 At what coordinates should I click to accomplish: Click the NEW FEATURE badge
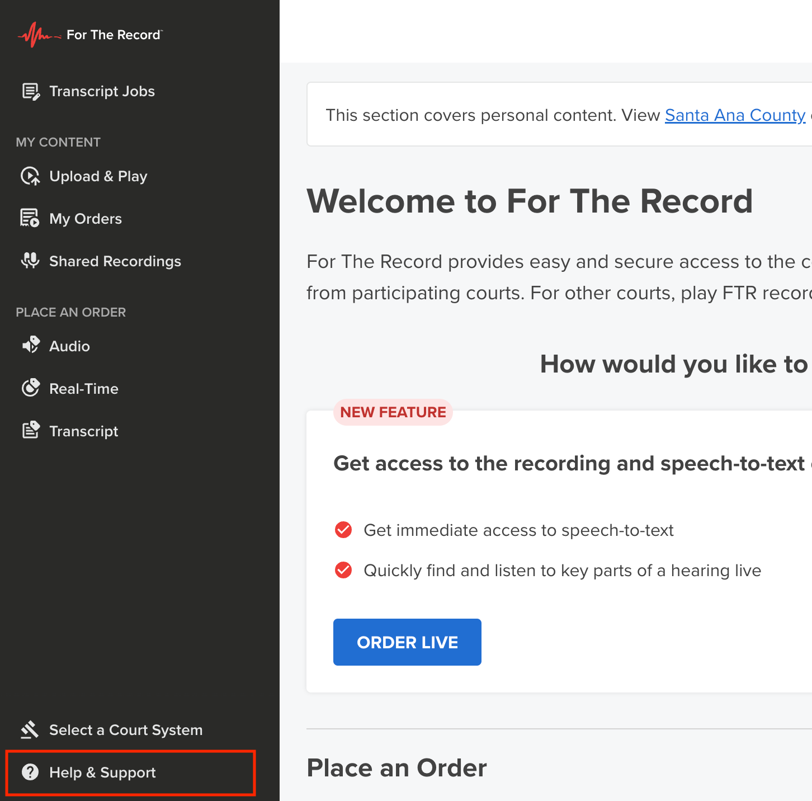coord(393,412)
